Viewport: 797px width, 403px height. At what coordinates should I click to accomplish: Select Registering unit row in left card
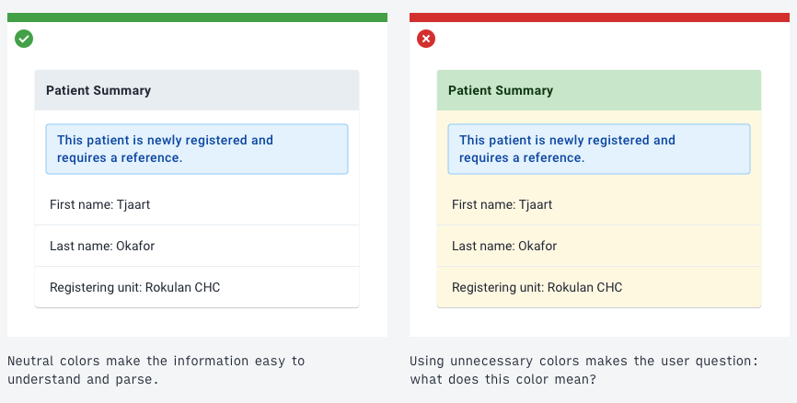[x=135, y=287]
